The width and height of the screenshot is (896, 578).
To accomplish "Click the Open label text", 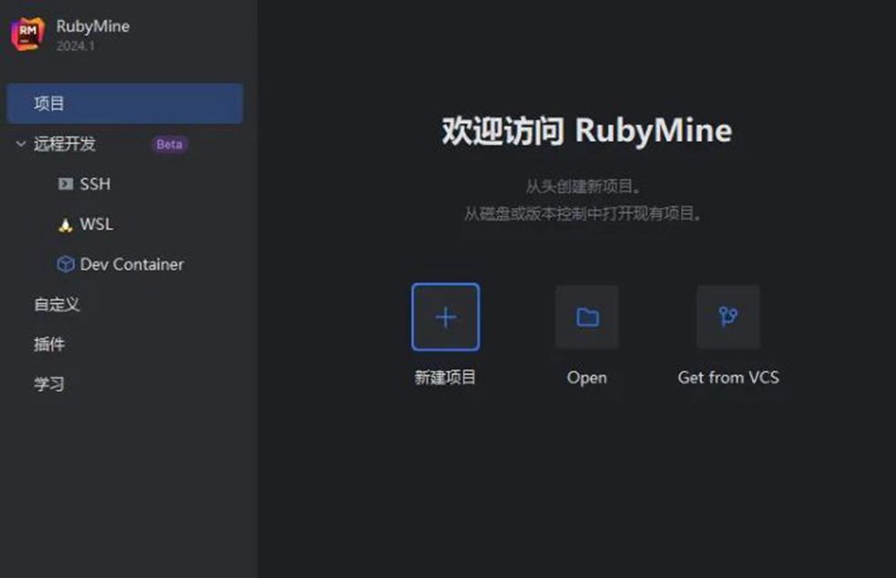I will (587, 378).
